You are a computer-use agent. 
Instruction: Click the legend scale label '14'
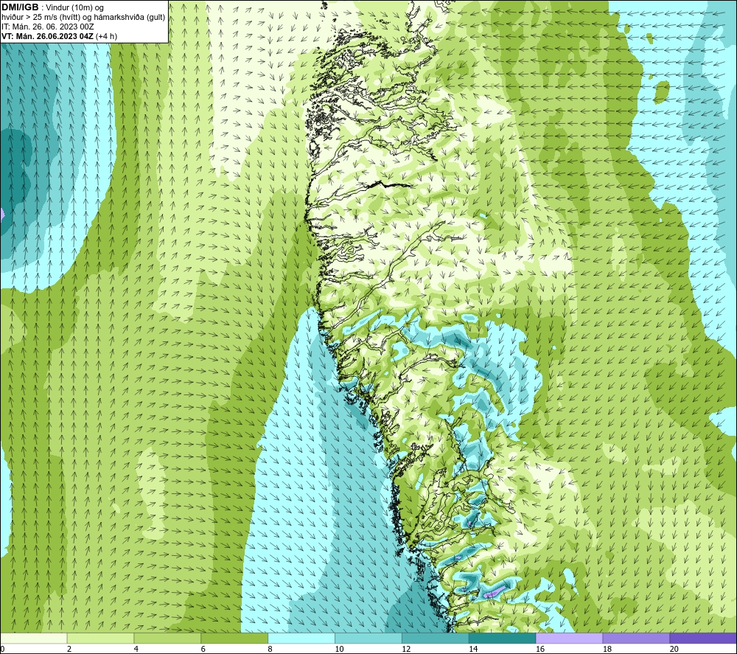click(x=473, y=650)
